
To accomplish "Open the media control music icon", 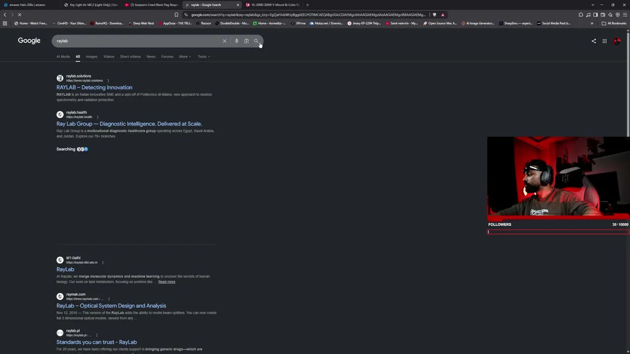I will point(588,15).
